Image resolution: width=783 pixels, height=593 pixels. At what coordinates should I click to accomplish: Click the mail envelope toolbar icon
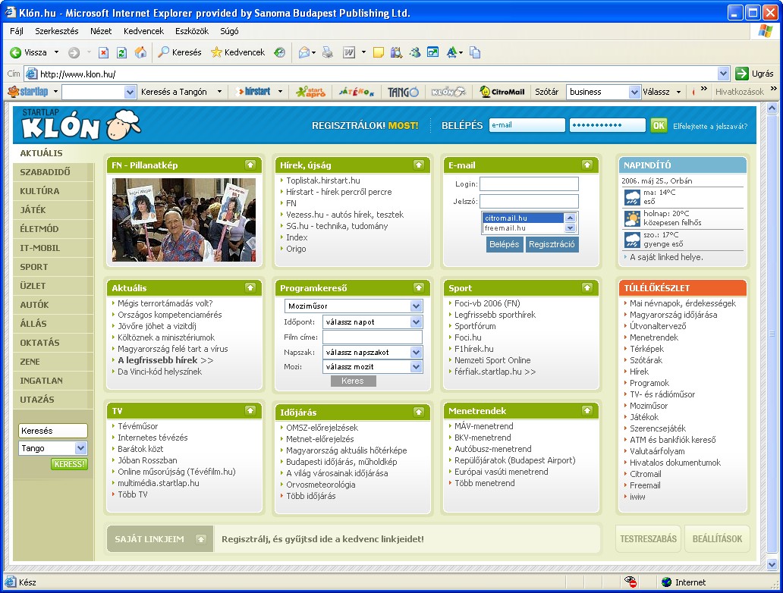pyautogui.click(x=303, y=52)
